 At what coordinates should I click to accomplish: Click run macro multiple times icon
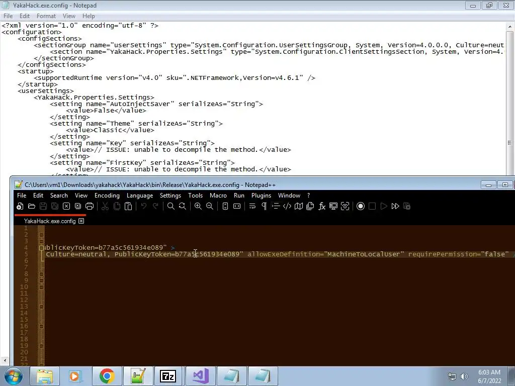point(395,206)
